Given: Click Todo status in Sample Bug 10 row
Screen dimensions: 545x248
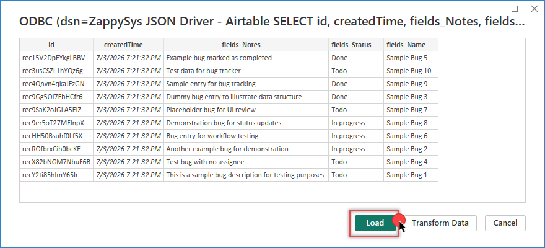Looking at the screenshot, I should pos(356,71).
